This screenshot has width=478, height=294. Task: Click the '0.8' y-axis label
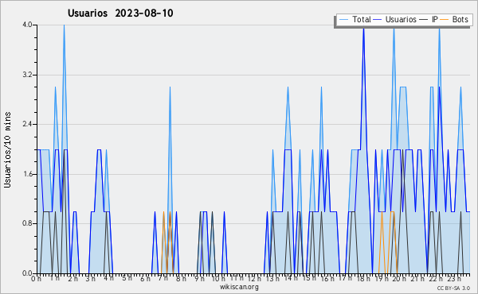coord(27,224)
